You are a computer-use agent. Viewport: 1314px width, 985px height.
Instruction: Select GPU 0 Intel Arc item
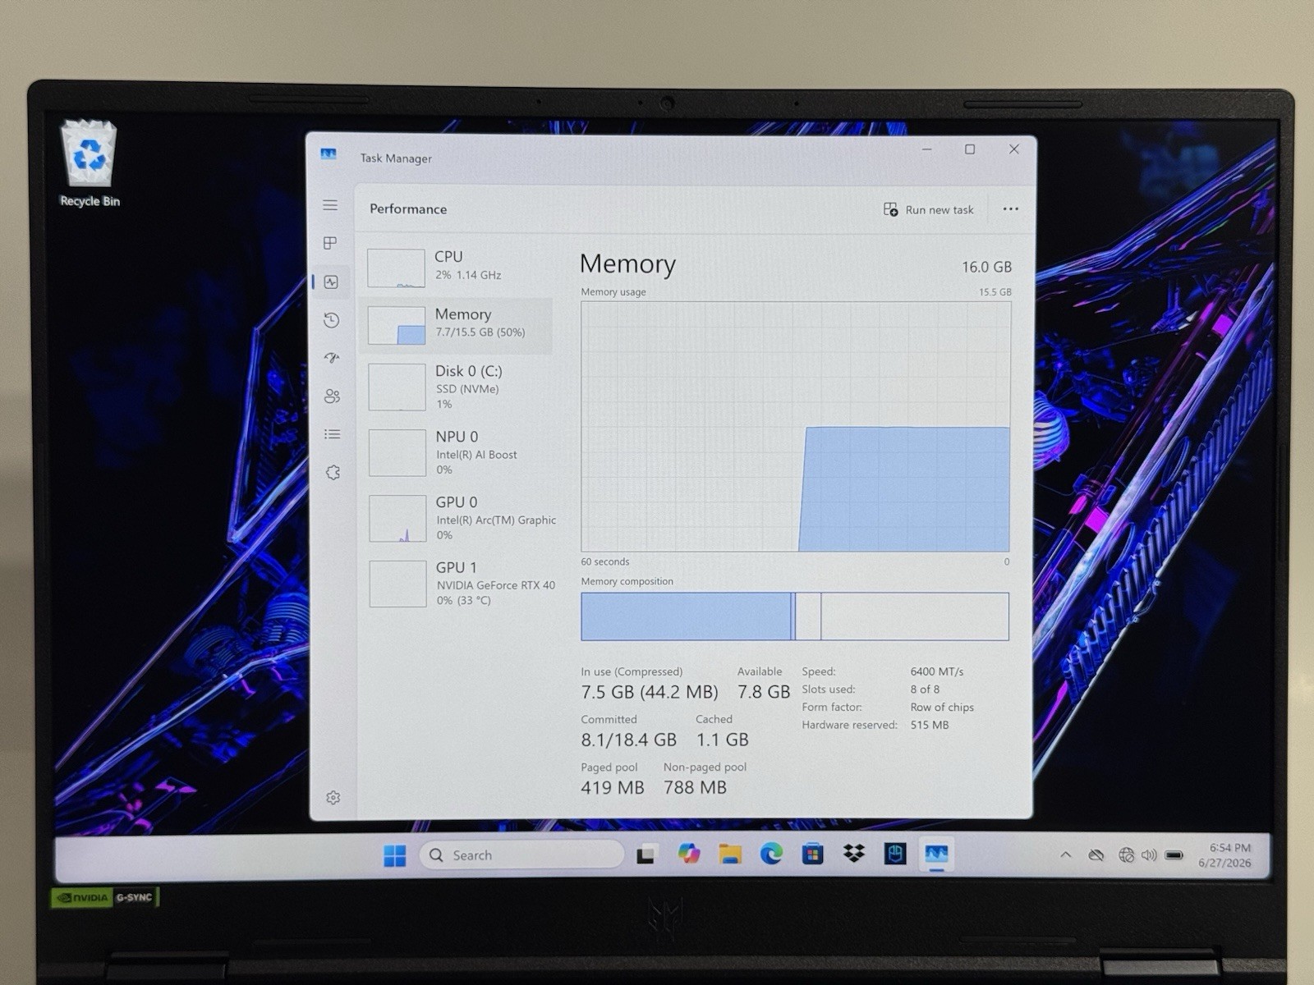pyautogui.click(x=460, y=519)
